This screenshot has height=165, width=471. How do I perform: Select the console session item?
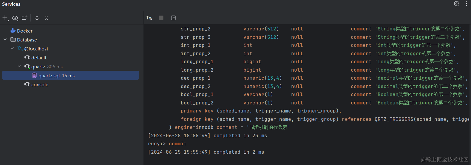(40, 84)
